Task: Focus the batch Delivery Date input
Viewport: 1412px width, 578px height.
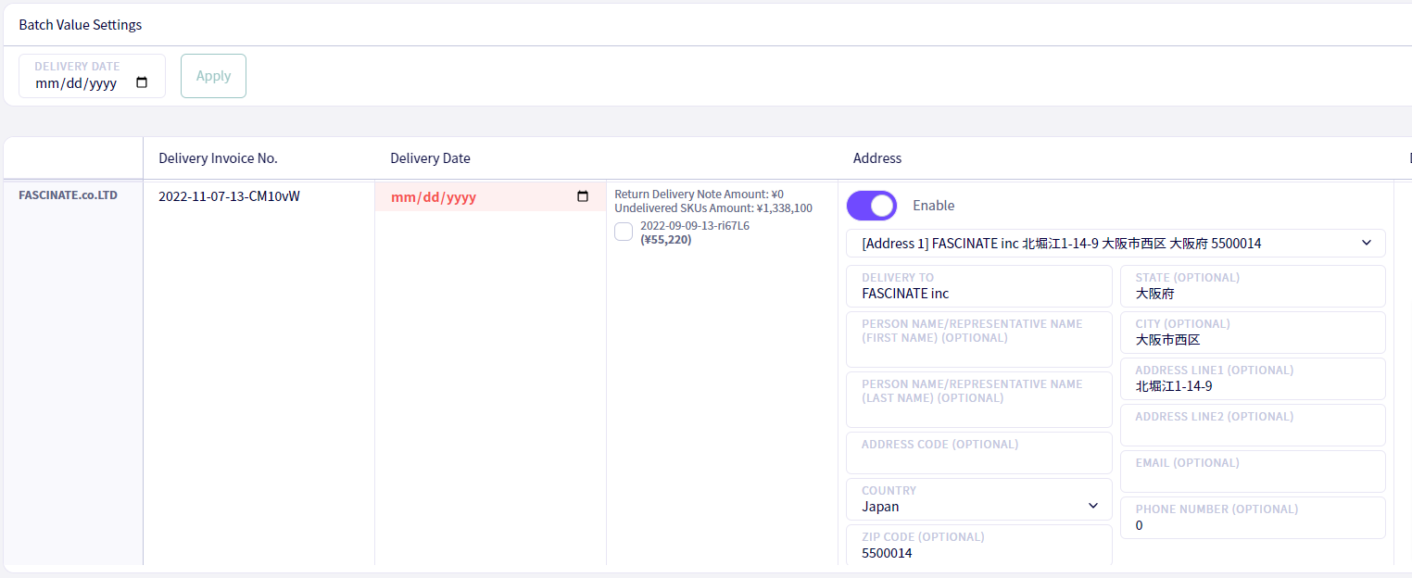Action: coord(92,76)
